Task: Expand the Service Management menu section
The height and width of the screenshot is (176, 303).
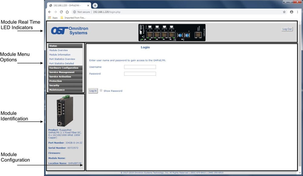Action: [65, 72]
